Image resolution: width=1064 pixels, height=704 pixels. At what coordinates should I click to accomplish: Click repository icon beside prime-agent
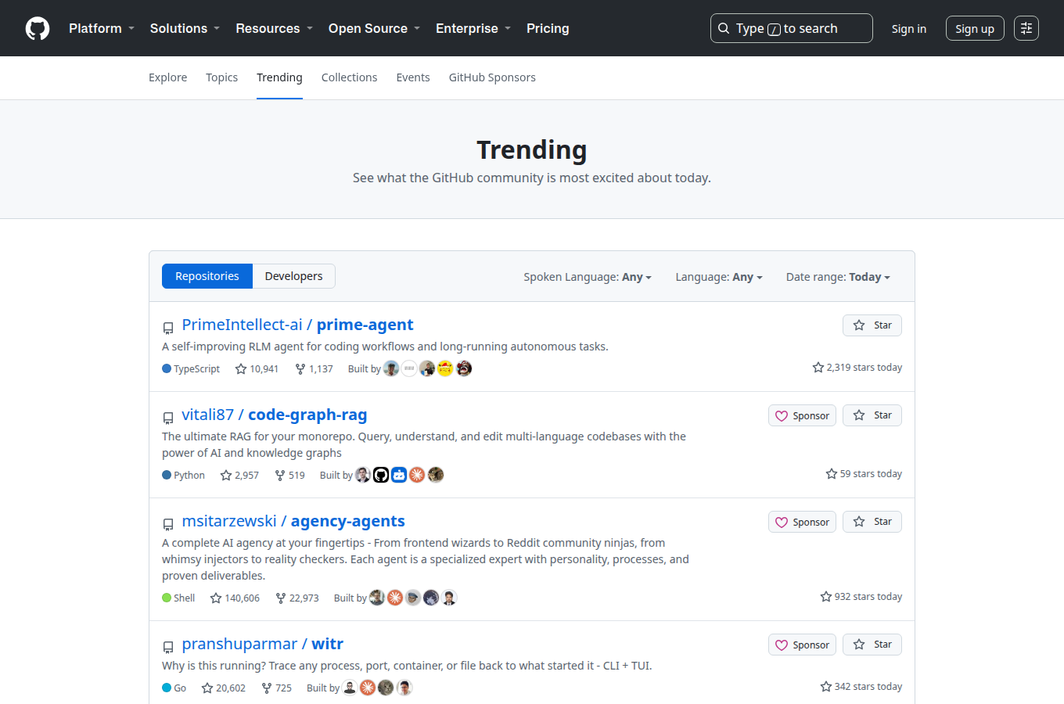pyautogui.click(x=168, y=328)
